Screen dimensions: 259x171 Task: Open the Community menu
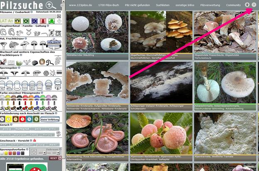233,5
